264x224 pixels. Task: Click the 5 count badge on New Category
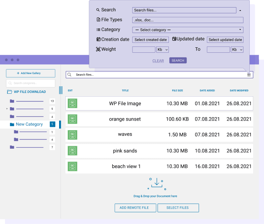point(52,124)
